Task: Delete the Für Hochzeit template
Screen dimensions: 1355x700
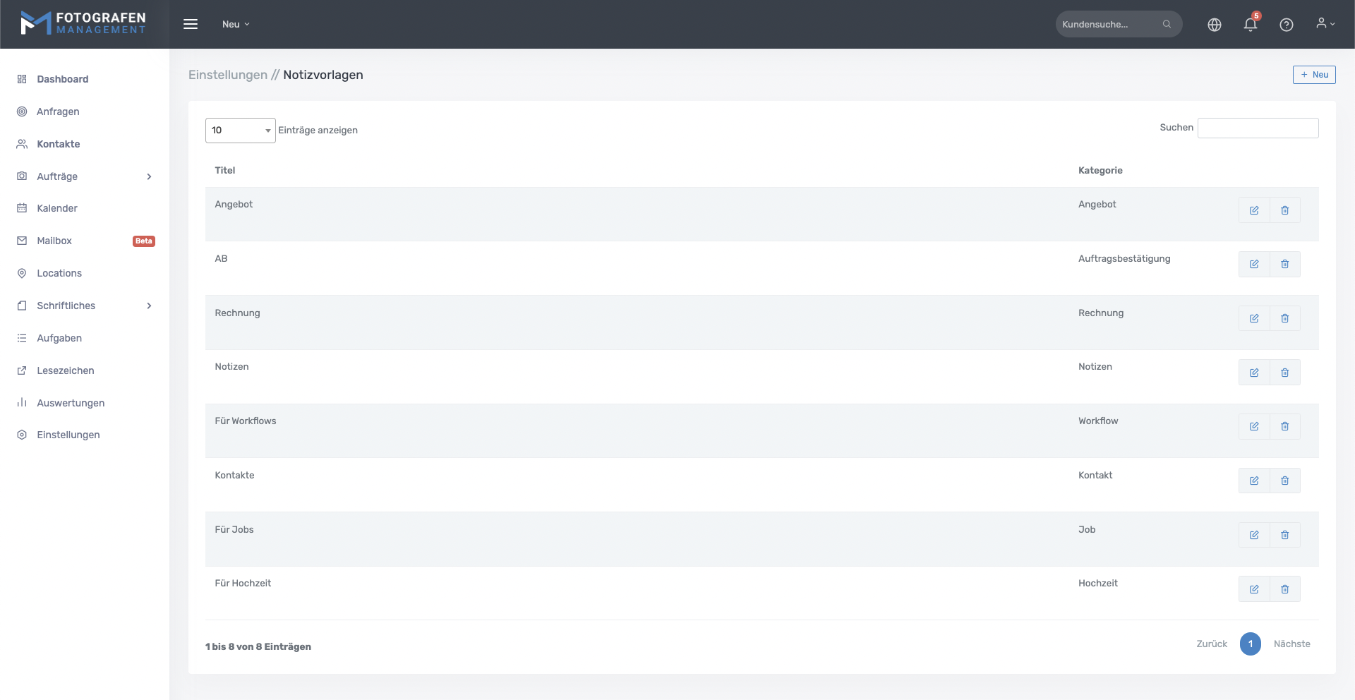Action: [1284, 589]
